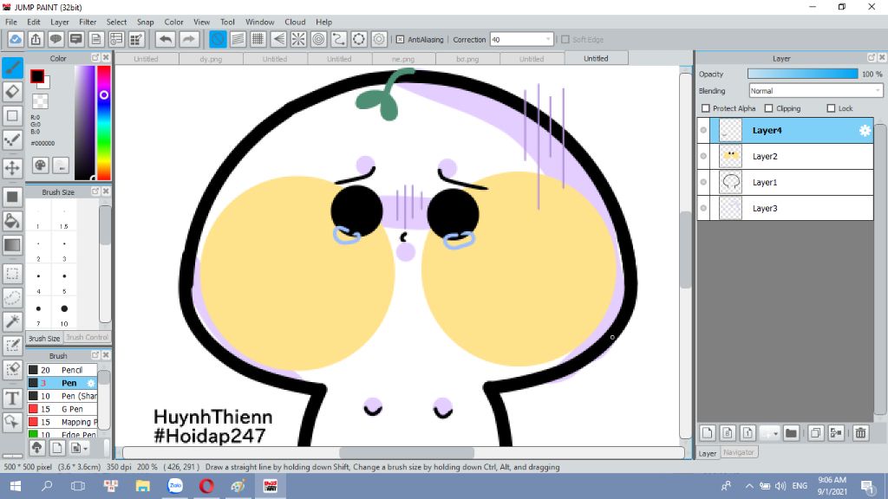The image size is (888, 499).
Task: Select the Gradient tool
Action: [12, 245]
